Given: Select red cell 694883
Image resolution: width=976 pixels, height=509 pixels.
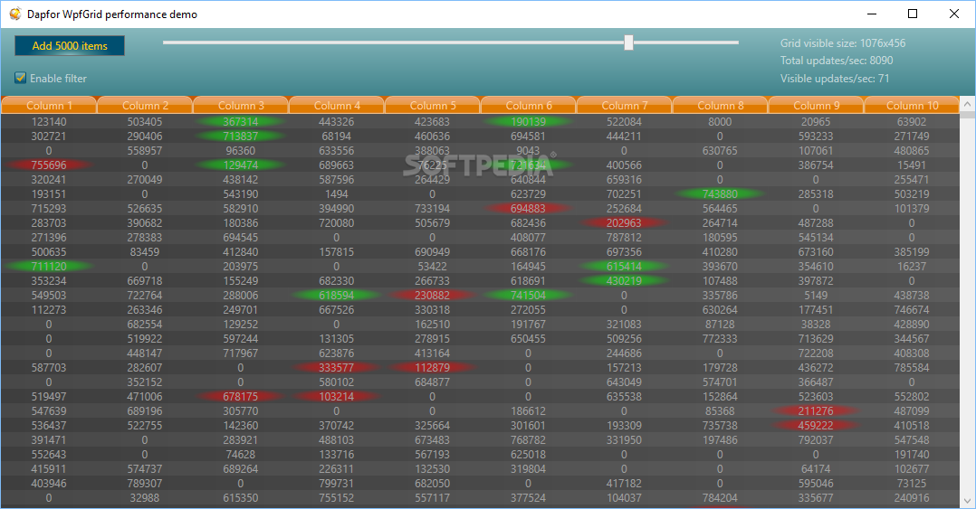Looking at the screenshot, I should coord(529,209).
